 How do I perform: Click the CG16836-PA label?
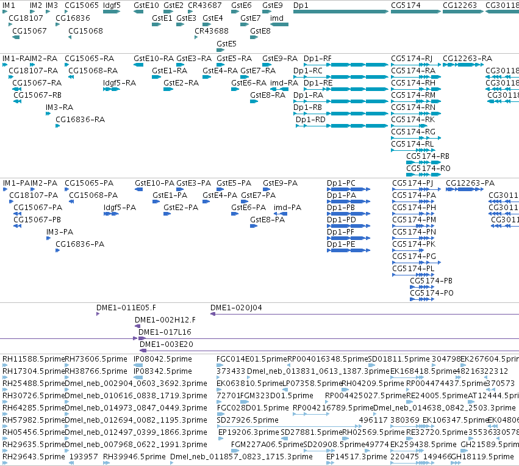coord(80,244)
